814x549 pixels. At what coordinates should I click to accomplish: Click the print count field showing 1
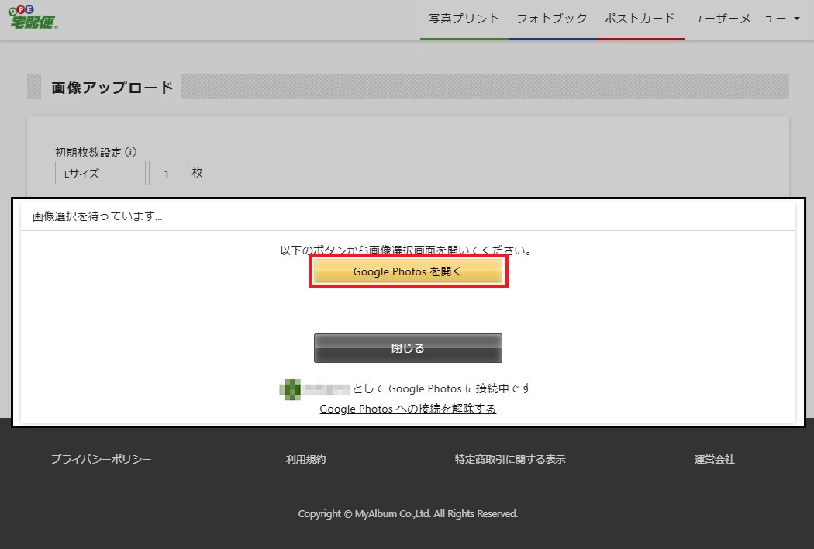coord(168,173)
